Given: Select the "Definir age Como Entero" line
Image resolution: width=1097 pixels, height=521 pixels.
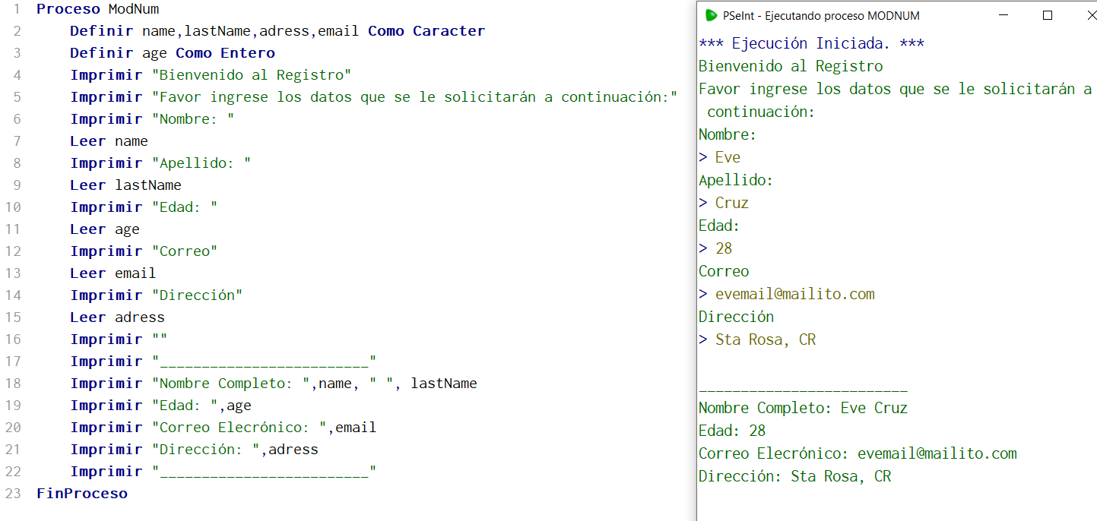Looking at the screenshot, I should [170, 52].
